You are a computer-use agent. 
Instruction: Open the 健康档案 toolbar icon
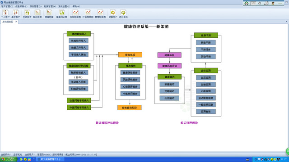pos(49,14)
